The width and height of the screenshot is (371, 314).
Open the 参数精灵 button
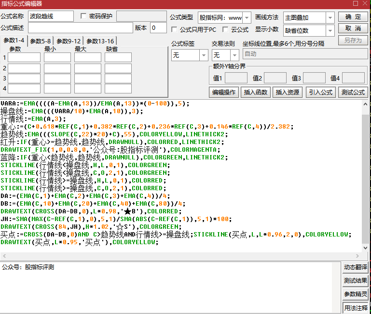[356, 294]
